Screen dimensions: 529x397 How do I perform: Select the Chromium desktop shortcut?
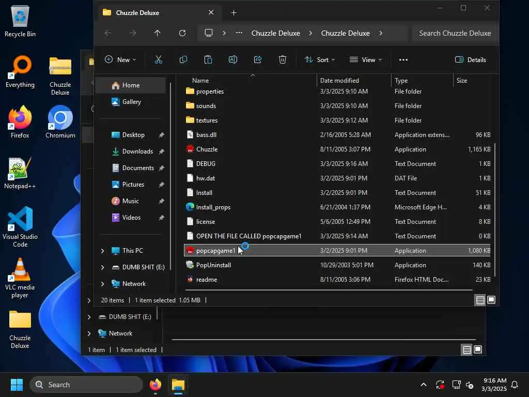(x=60, y=122)
